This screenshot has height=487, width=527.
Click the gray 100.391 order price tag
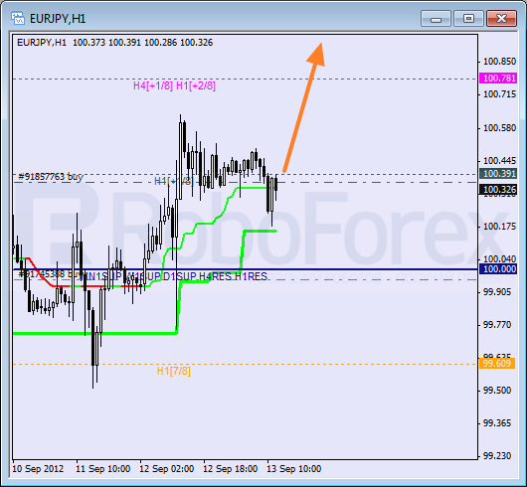pos(498,173)
